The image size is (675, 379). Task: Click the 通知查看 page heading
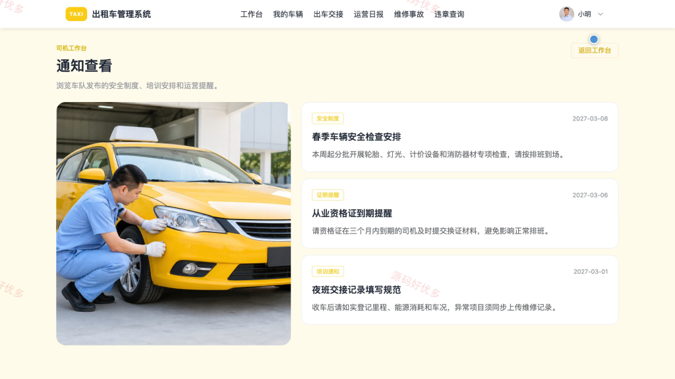pos(84,66)
